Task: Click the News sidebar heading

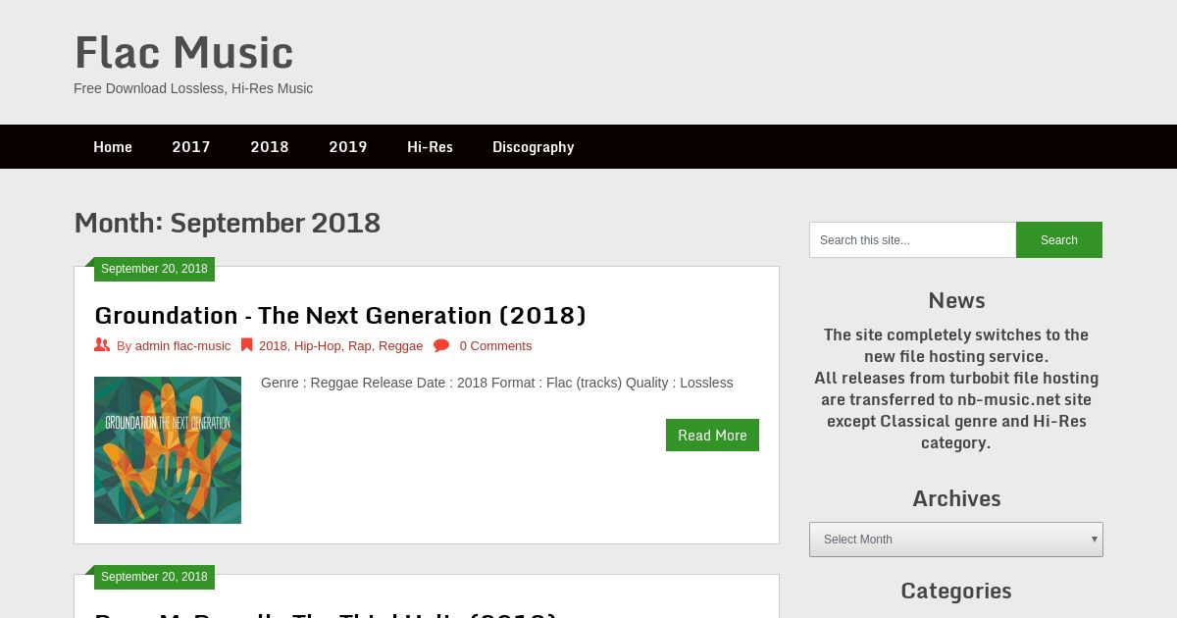Action: [956, 300]
